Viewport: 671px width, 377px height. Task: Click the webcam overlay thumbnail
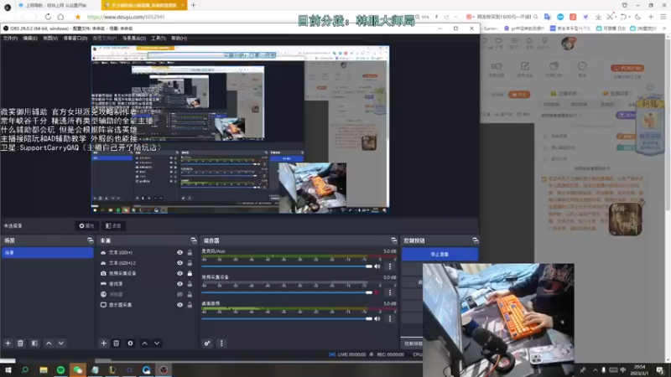(x=498, y=320)
